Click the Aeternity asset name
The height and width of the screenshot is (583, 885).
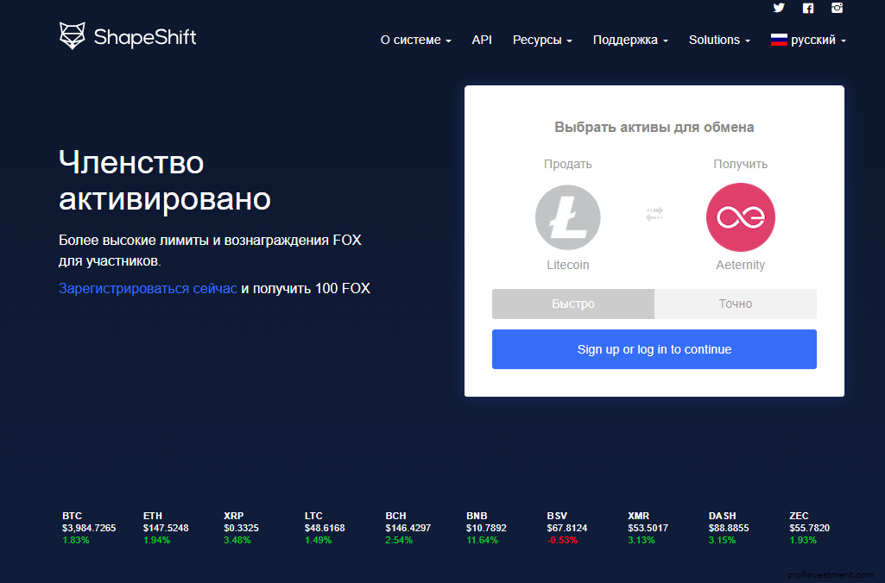click(741, 265)
